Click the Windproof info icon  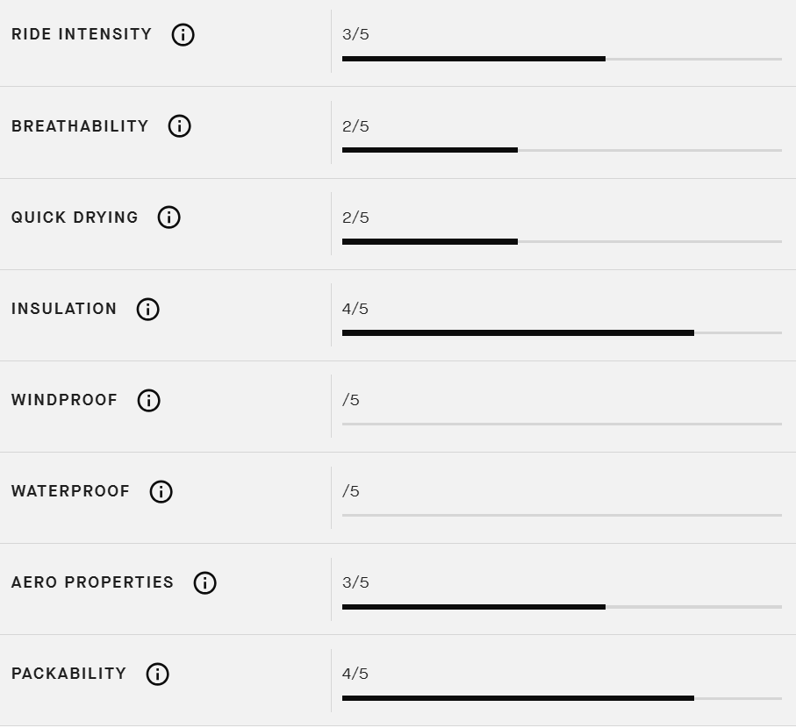click(x=148, y=400)
